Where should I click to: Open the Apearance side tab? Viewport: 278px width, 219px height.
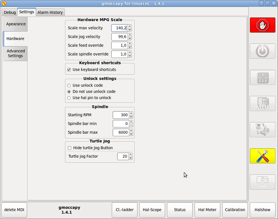[16, 24]
